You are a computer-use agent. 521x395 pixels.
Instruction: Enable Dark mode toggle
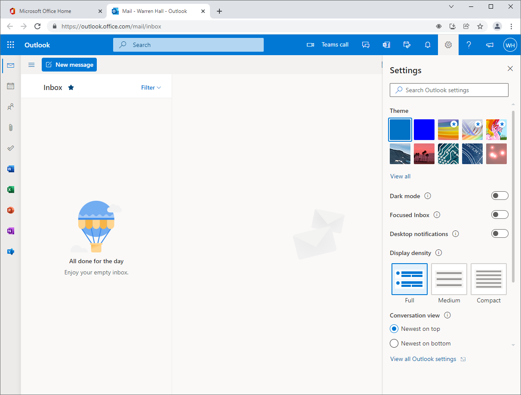tap(500, 196)
